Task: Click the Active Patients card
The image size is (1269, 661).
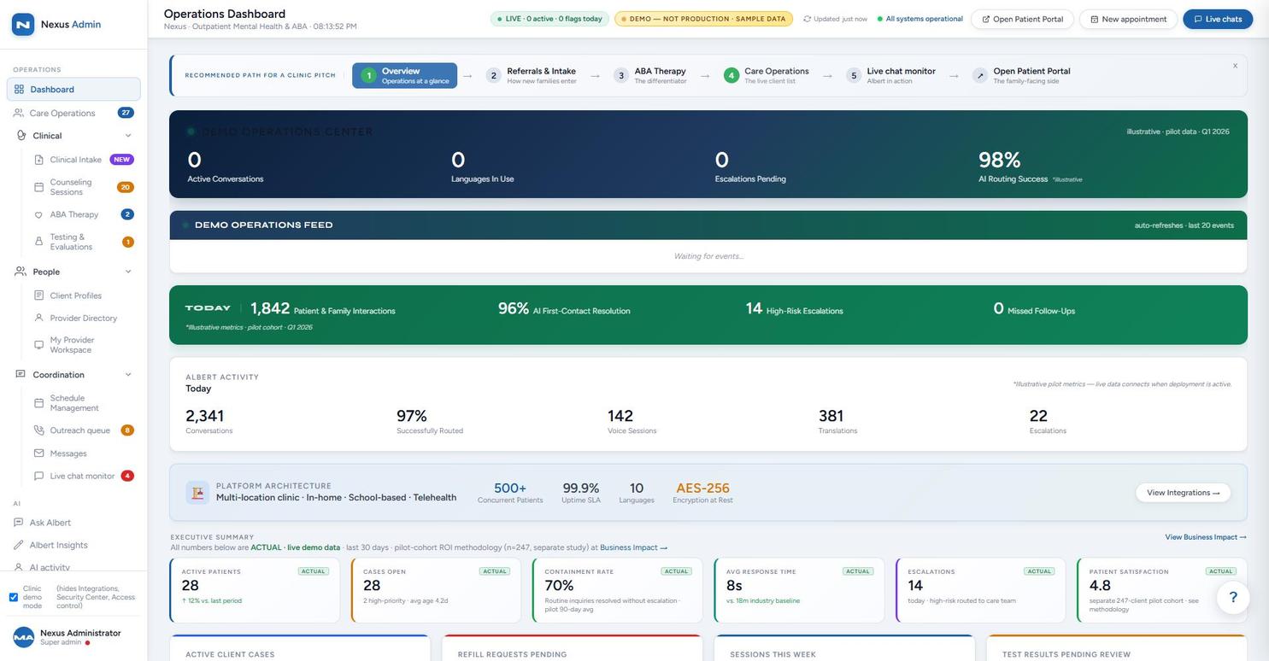Action: pyautogui.click(x=255, y=590)
